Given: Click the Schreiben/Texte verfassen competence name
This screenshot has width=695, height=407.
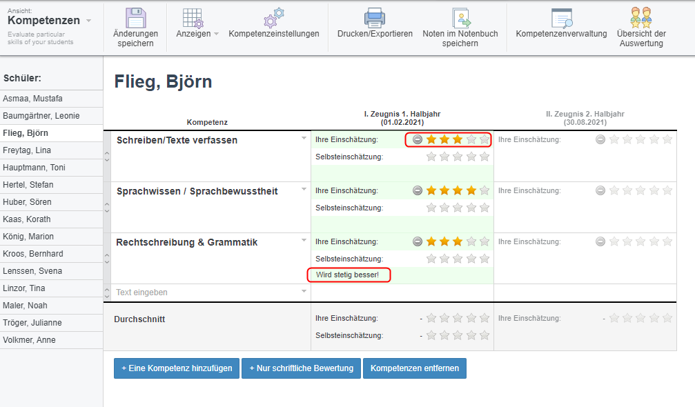Looking at the screenshot, I should tap(177, 141).
